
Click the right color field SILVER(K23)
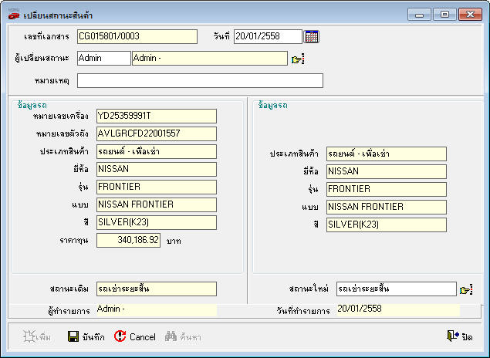coord(387,225)
